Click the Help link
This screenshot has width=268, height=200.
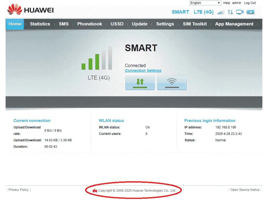pos(227,3)
